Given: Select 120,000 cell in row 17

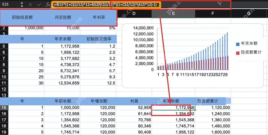Looking at the screenshot, I should [98, 120].
